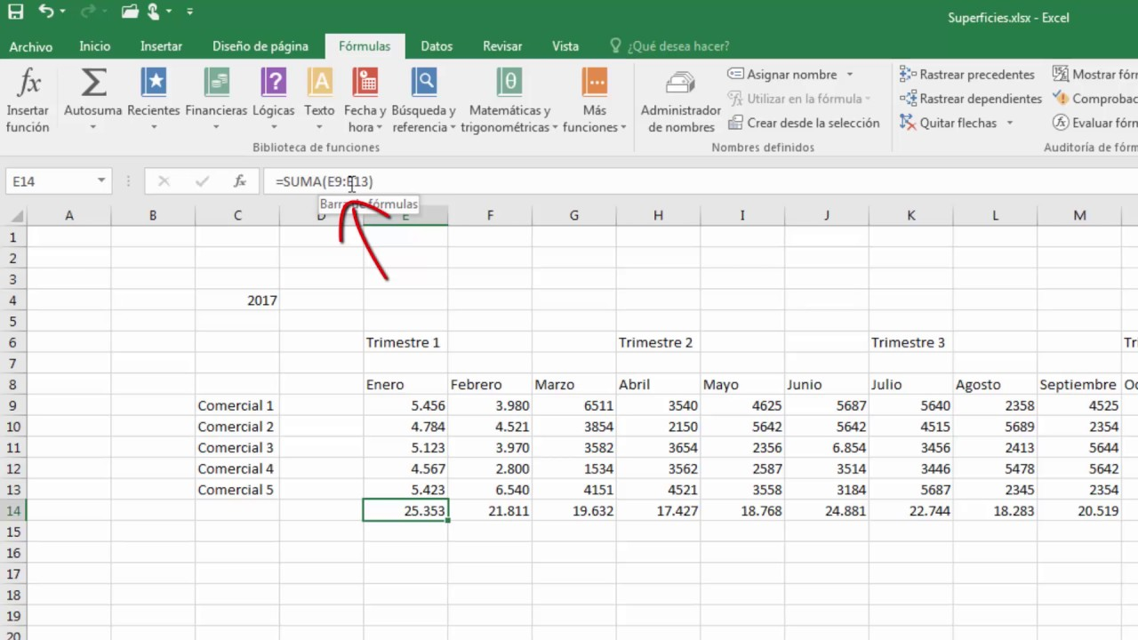Click the cancel X in formula bar
The width and height of the screenshot is (1138, 640).
(x=164, y=181)
